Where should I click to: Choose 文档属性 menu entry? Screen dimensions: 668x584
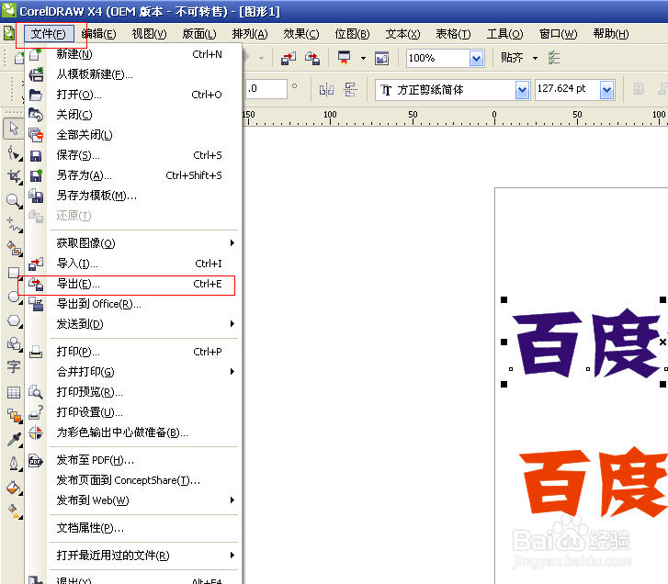coord(133,528)
